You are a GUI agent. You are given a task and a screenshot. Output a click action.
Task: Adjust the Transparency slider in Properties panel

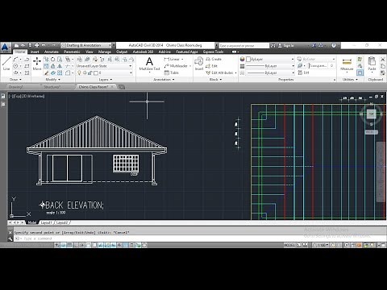pos(318,66)
